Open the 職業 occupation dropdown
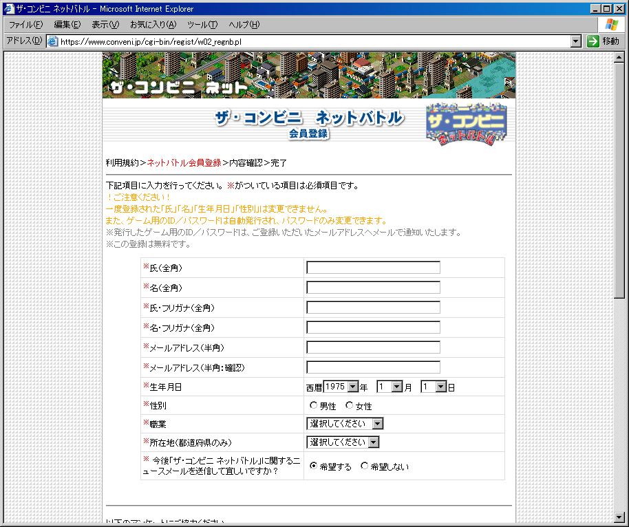 coord(345,424)
